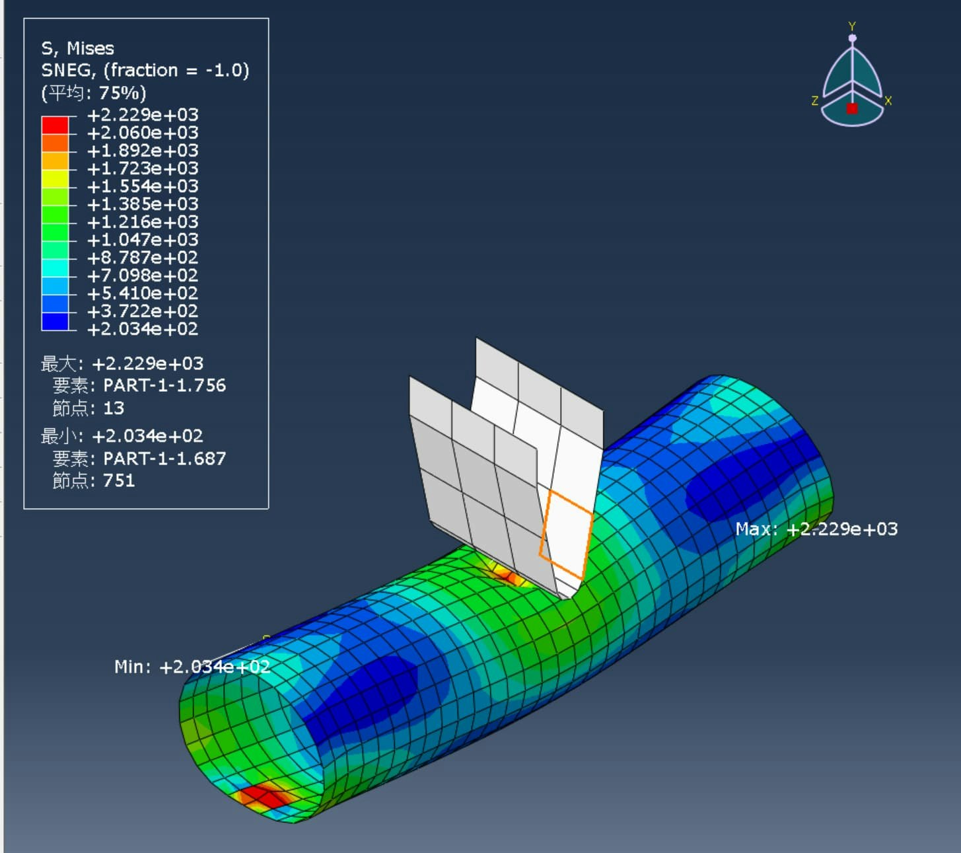Click legend value +3.722e+02
The image size is (961, 853).
143,311
